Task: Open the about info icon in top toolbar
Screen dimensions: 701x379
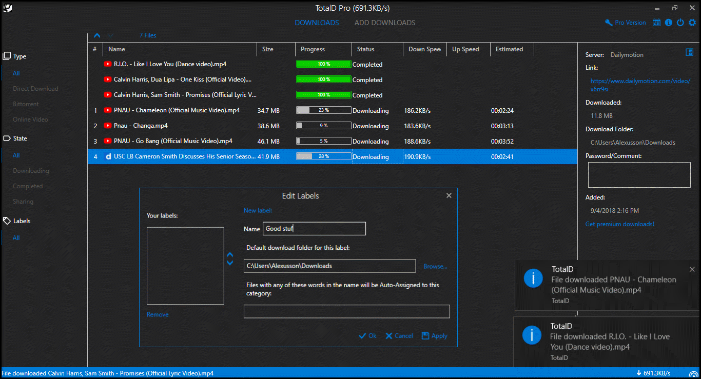Action: tap(668, 23)
